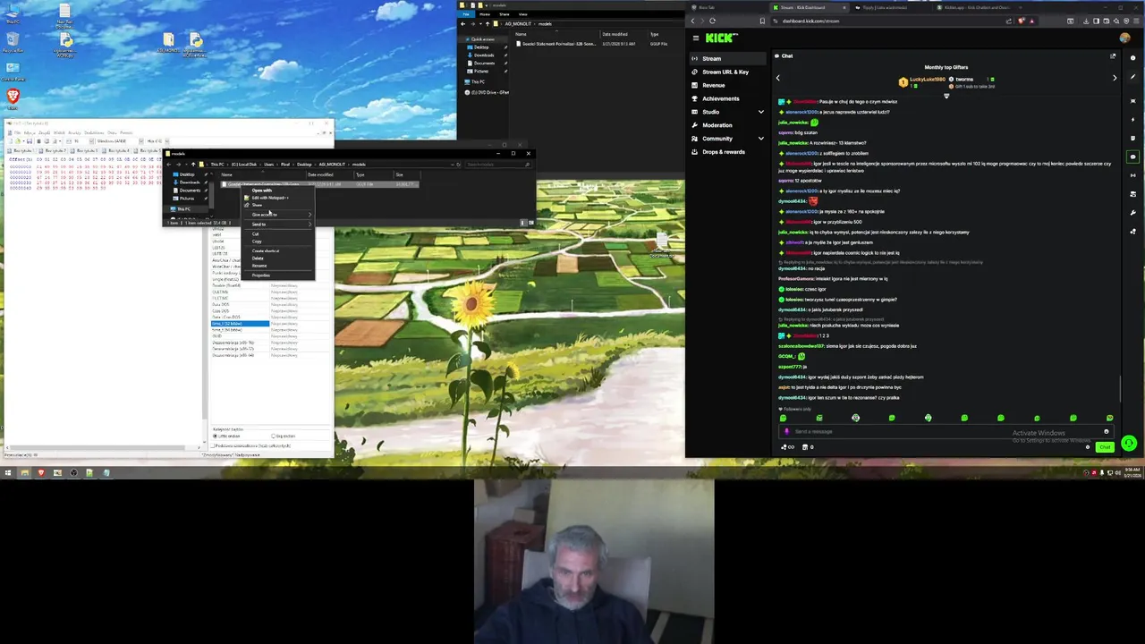Viewport: 1145px width, 644px height.
Task: Open Windows Start button
Action: pyautogui.click(x=7, y=473)
